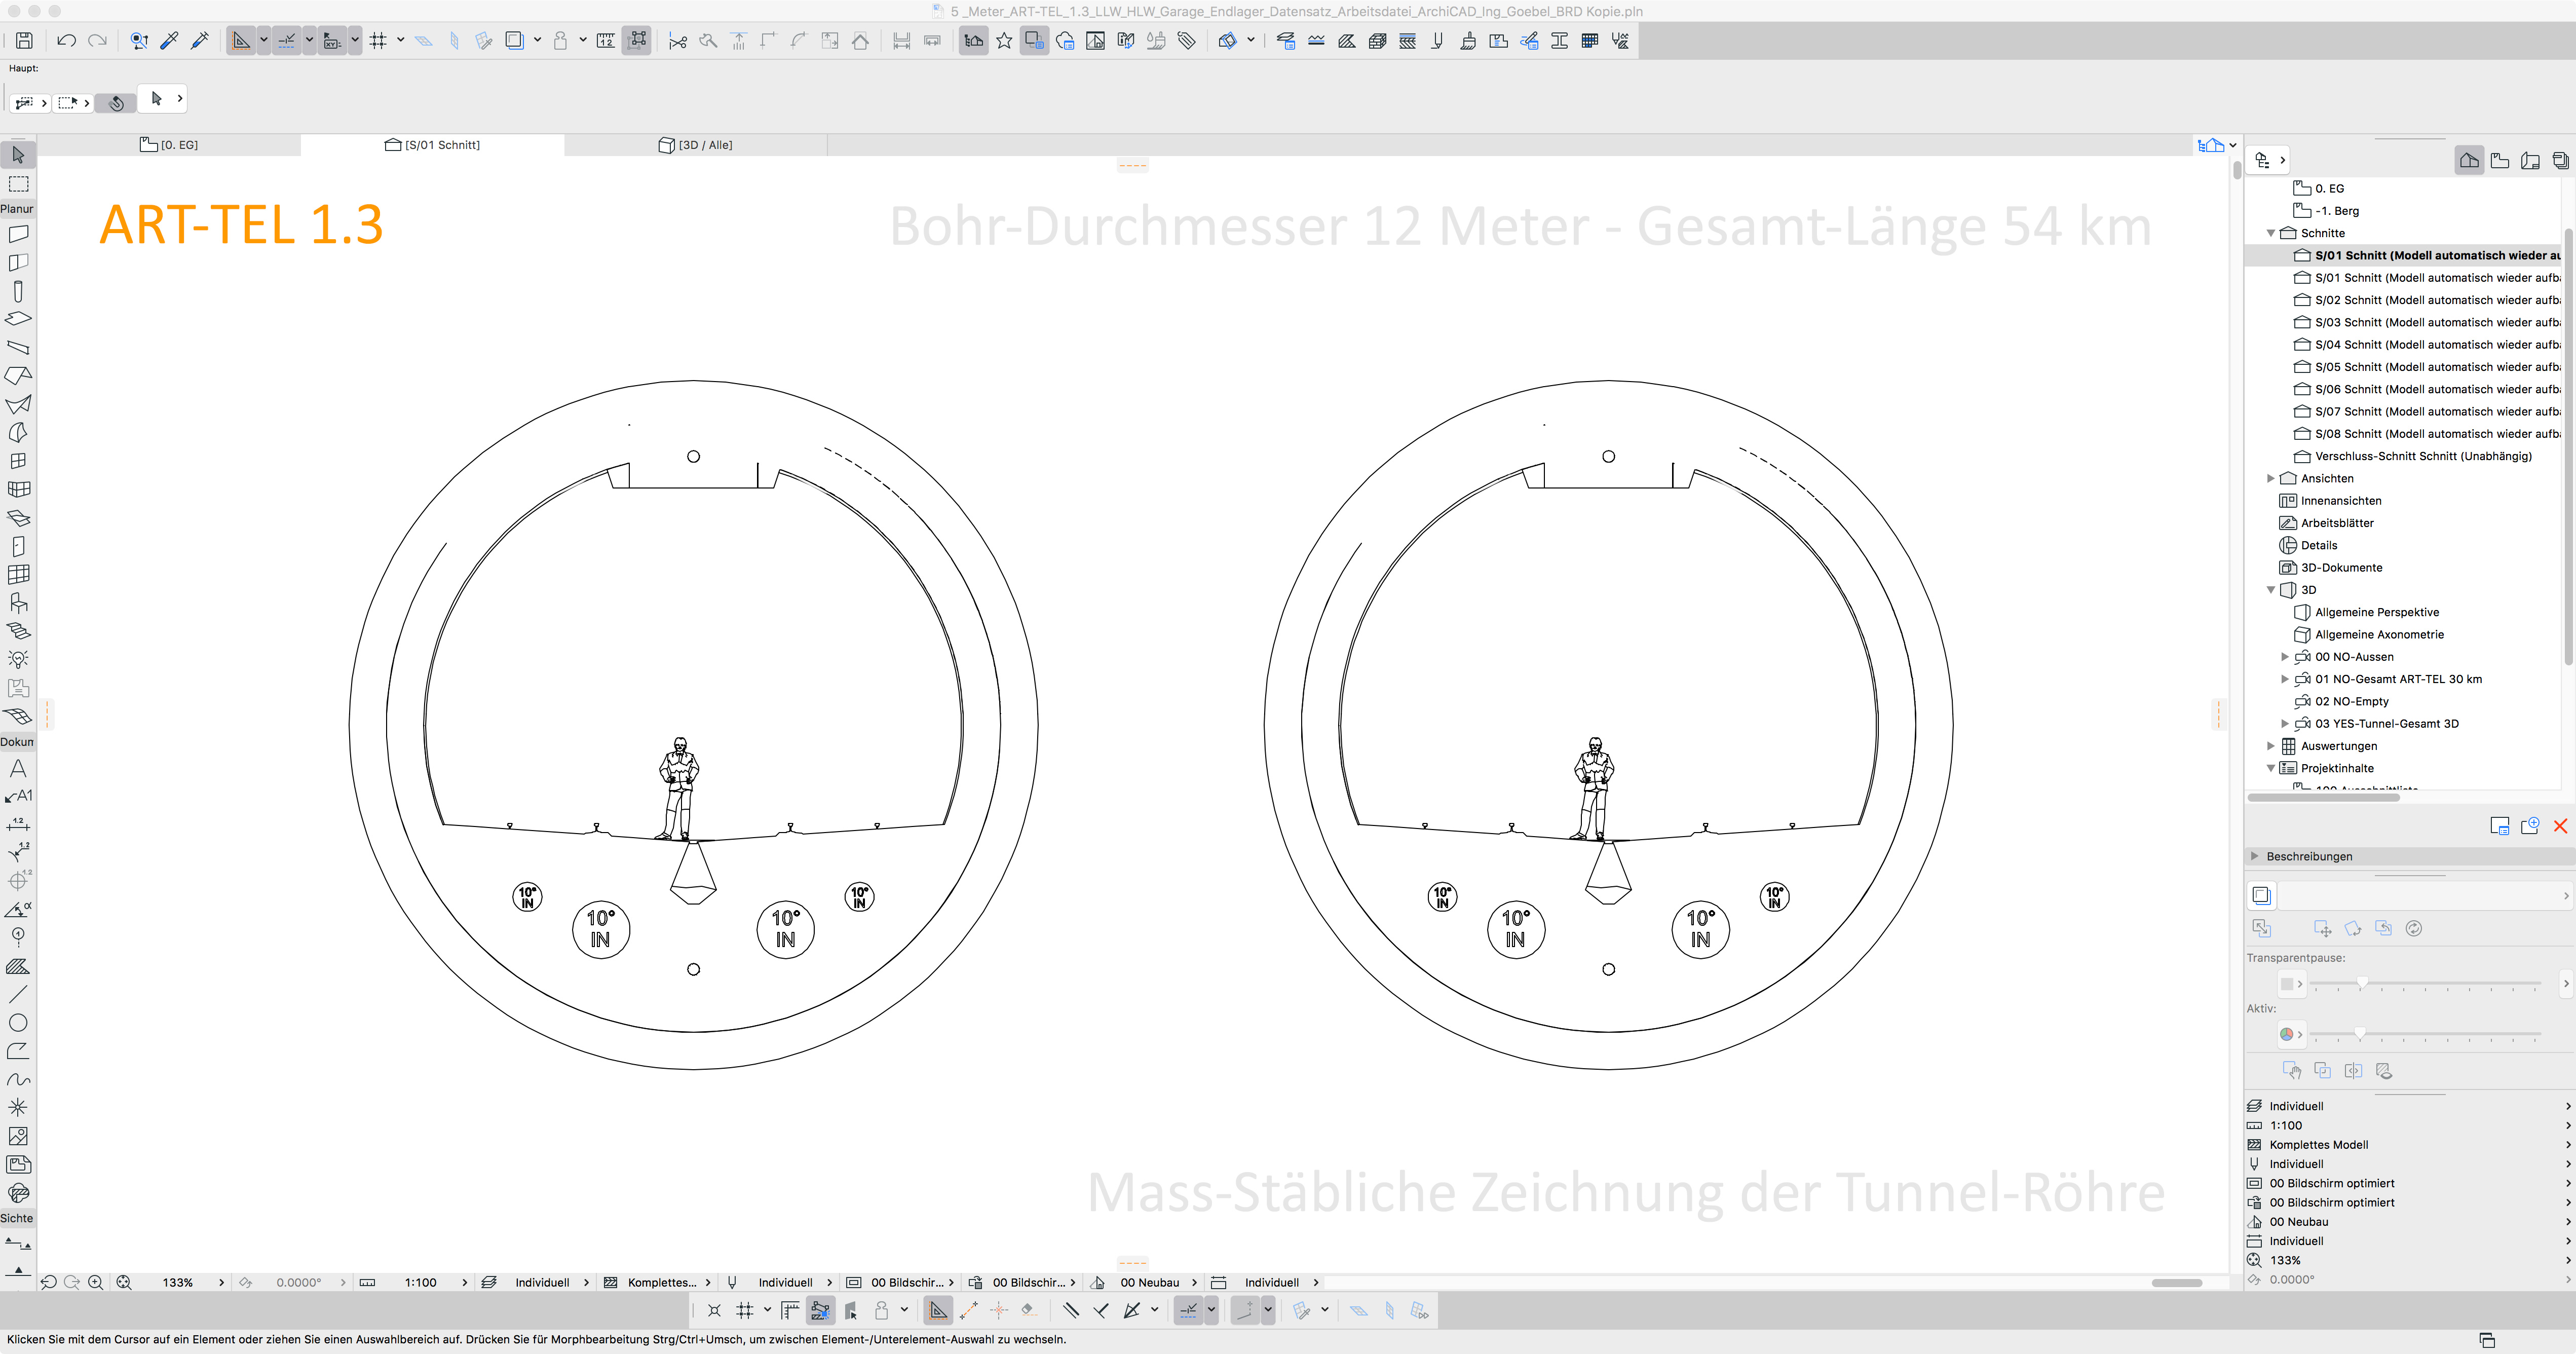Toggle the grid snap icon in the top toolbar
Image resolution: width=2576 pixels, height=1354 pixels.
pos(378,41)
